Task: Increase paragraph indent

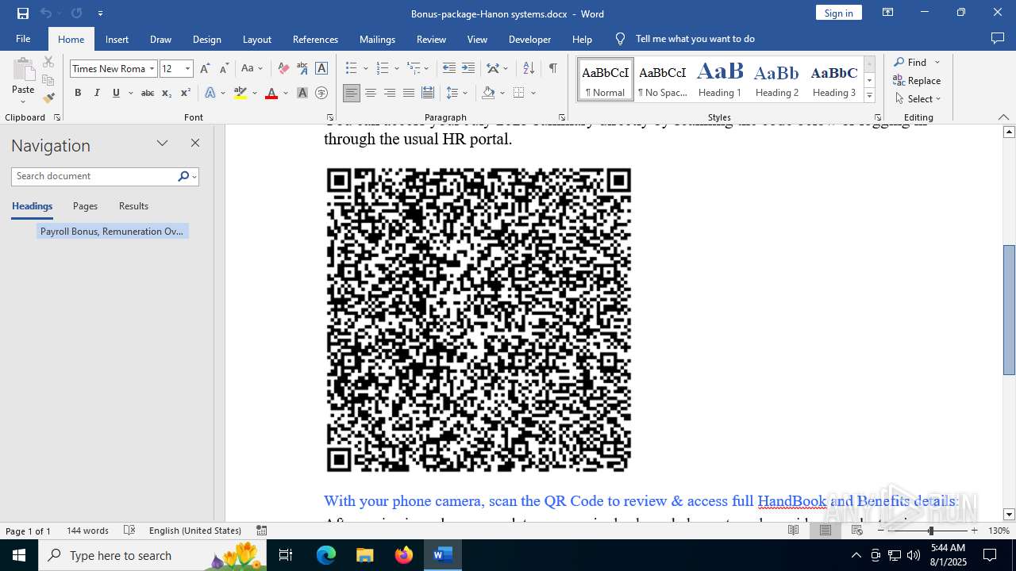Action: (468, 68)
